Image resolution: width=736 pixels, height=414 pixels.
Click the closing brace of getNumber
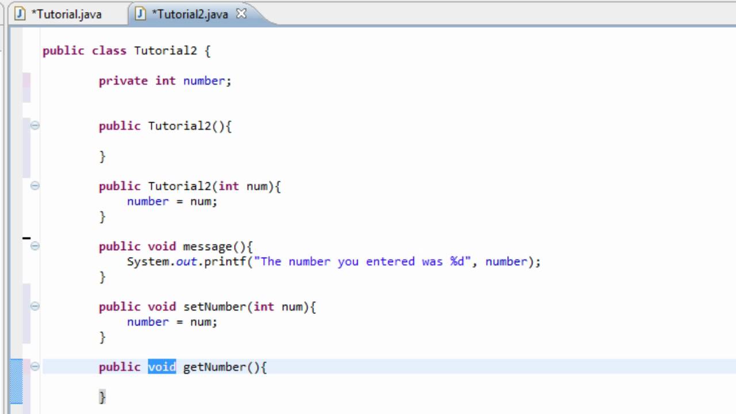(102, 397)
